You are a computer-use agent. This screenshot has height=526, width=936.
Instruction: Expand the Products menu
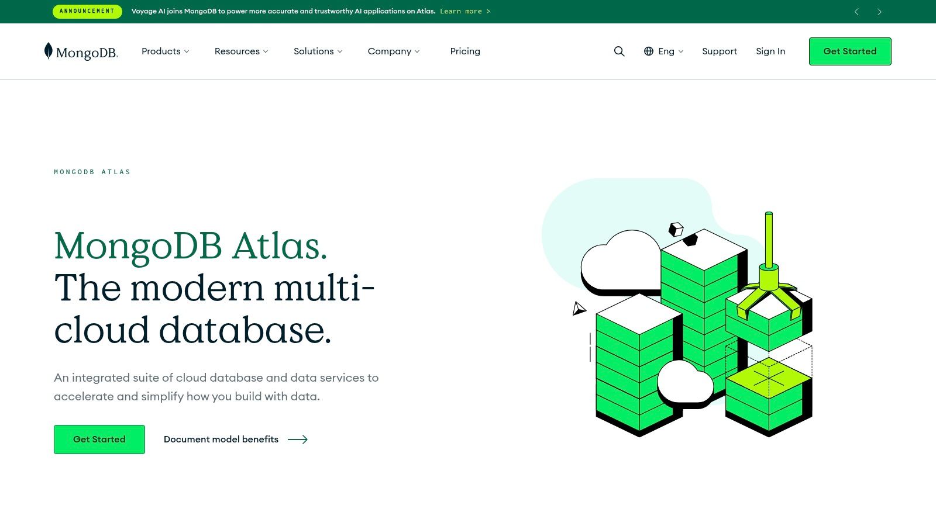pos(166,51)
